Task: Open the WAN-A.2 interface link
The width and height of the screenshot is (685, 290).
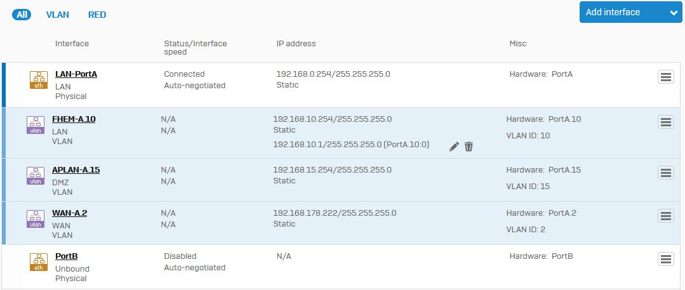Action: [69, 213]
